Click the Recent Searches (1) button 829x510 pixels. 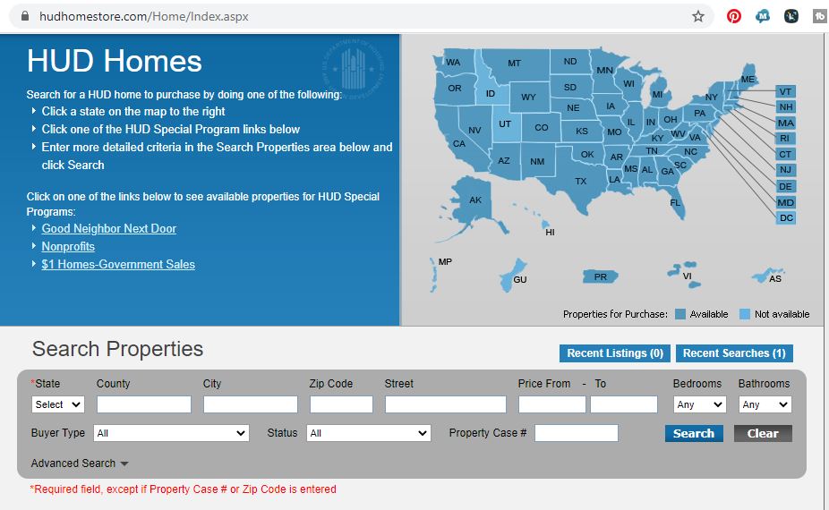pyautogui.click(x=734, y=353)
